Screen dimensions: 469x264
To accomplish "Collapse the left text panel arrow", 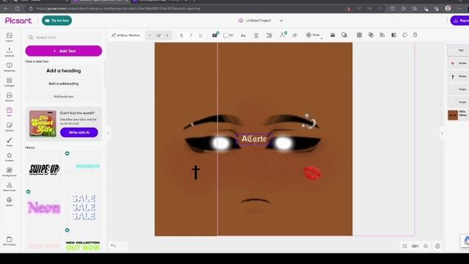I will click(108, 133).
